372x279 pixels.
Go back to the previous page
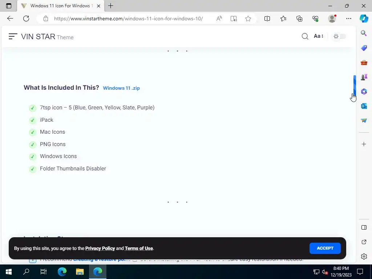click(10, 19)
